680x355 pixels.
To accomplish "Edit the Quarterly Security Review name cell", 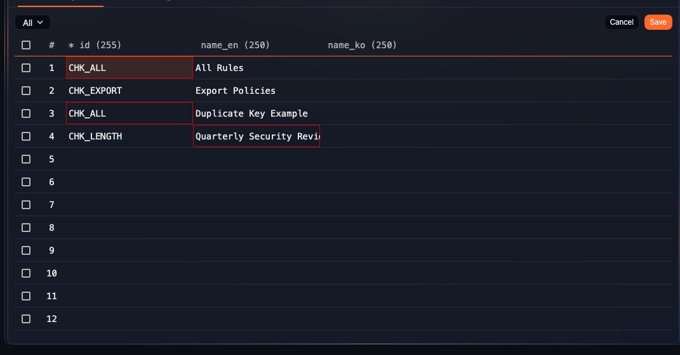I will coord(257,136).
